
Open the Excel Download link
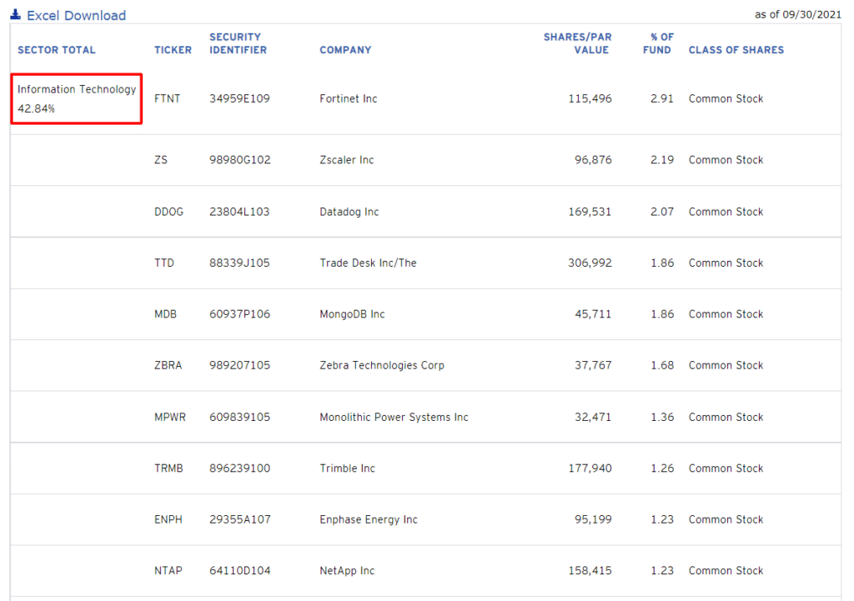click(76, 15)
